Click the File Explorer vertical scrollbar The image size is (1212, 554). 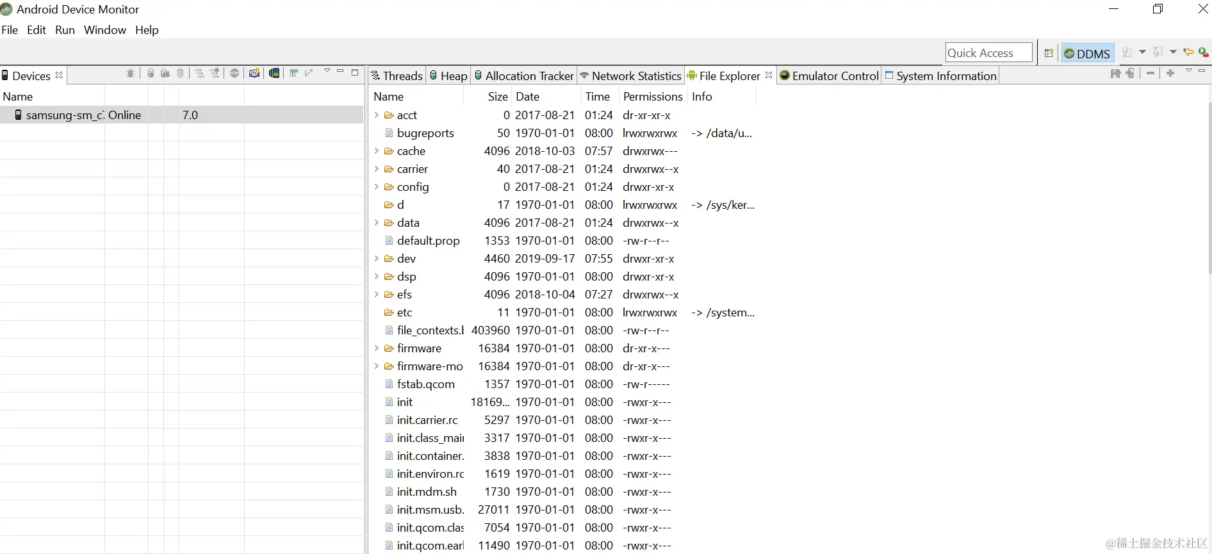1209,189
